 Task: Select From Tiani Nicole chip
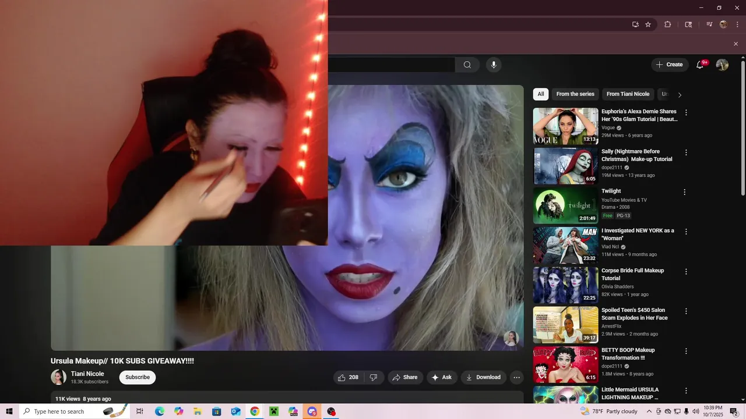tap(628, 94)
